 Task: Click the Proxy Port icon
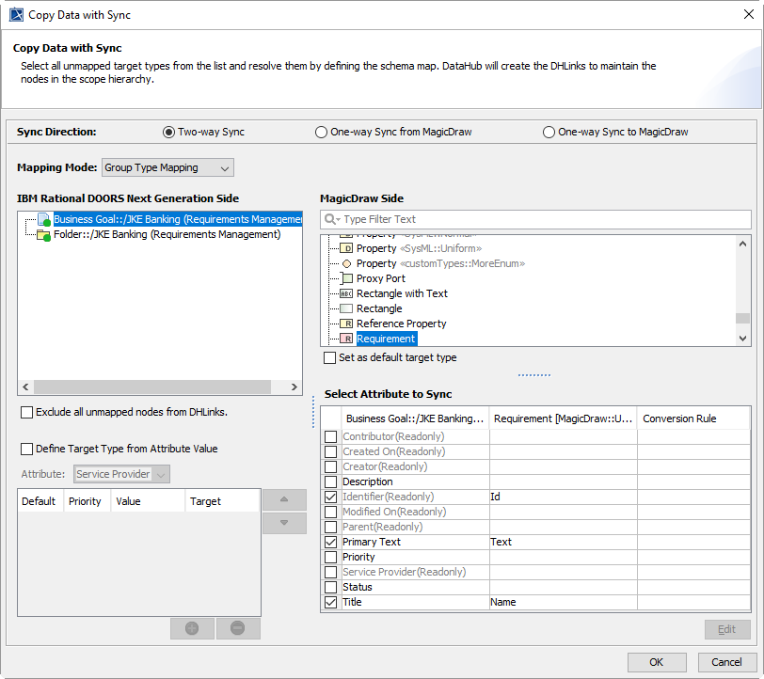pyautogui.click(x=346, y=278)
